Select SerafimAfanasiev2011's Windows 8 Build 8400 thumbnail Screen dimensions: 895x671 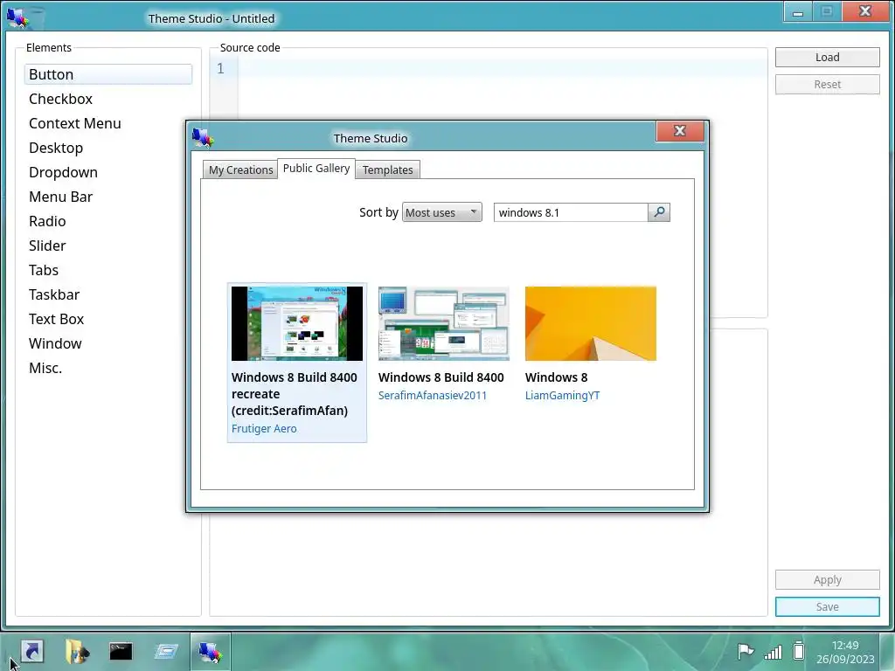pyautogui.click(x=443, y=323)
